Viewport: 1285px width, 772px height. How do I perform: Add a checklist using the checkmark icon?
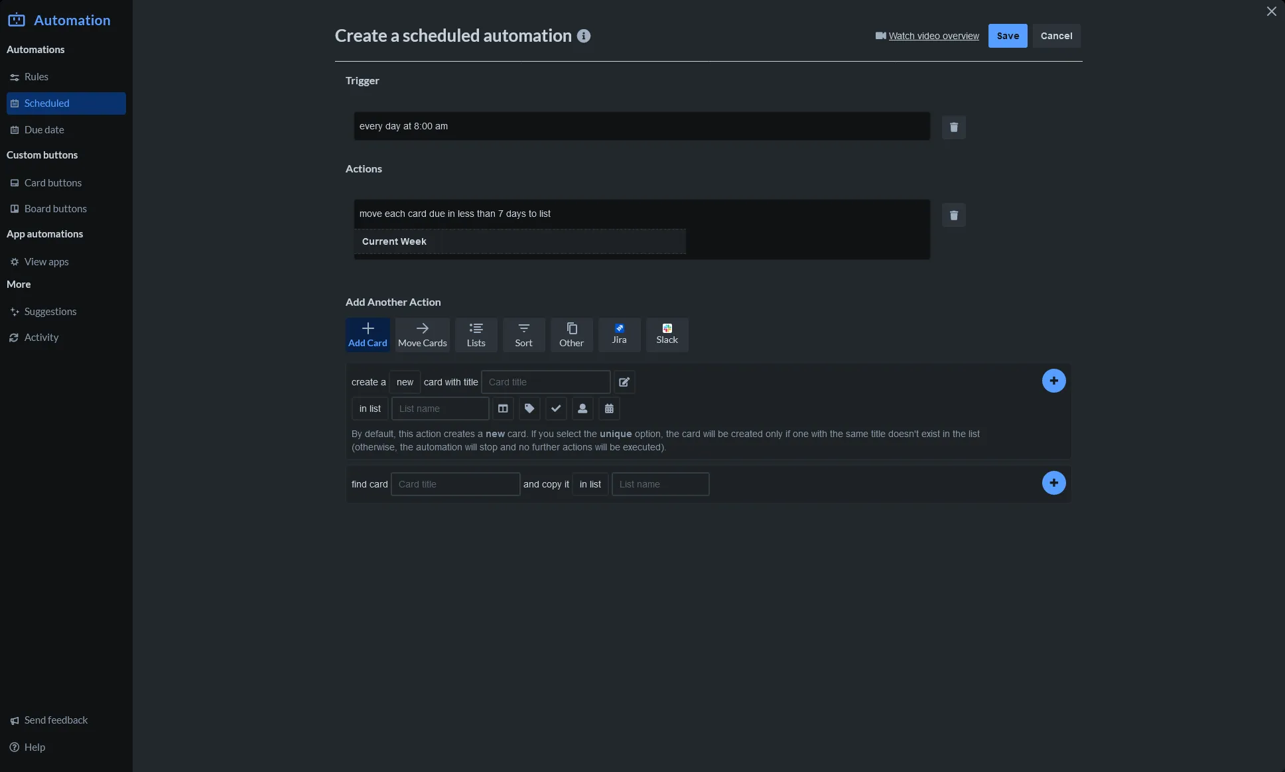[x=556, y=409]
